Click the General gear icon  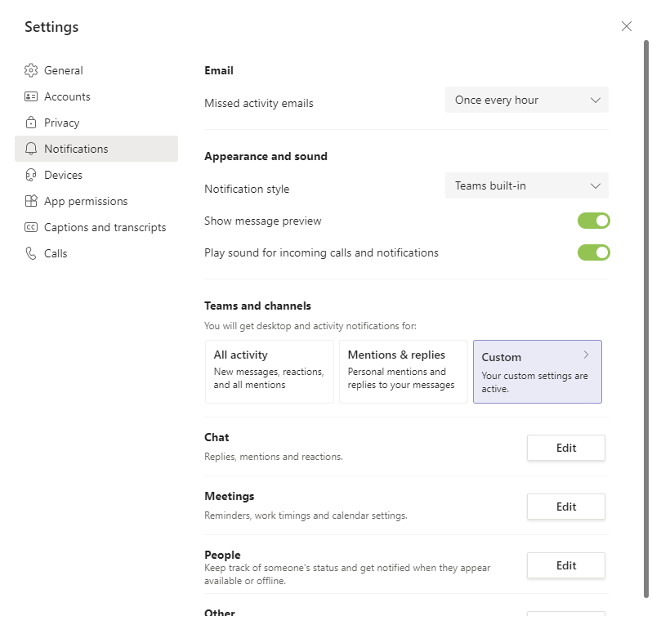[x=31, y=70]
